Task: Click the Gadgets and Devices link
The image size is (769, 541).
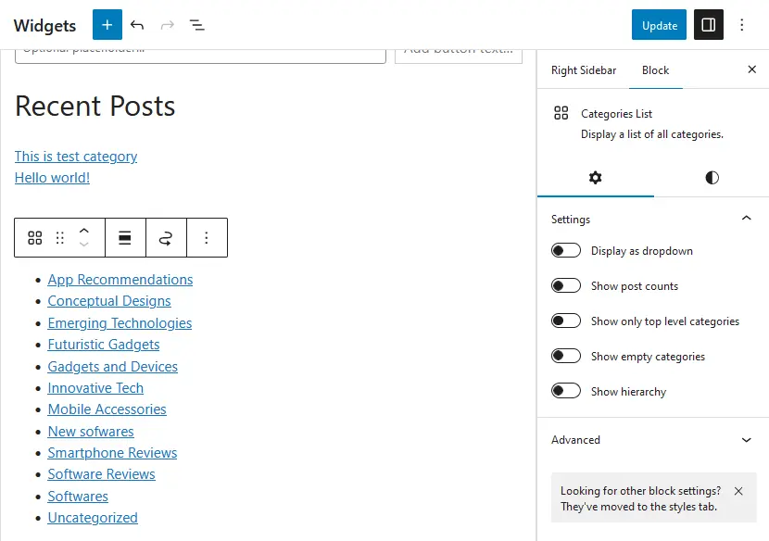Action: (113, 367)
